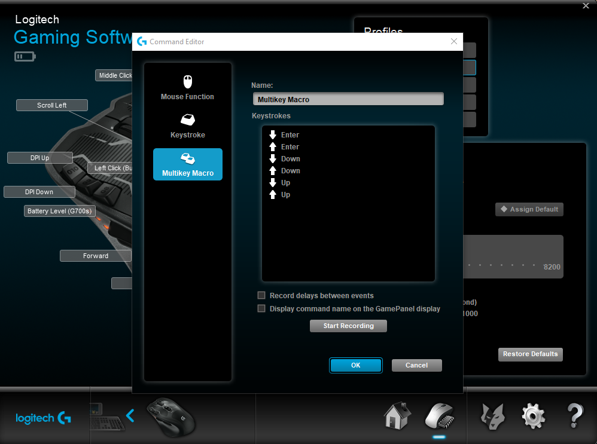Confirm the macro with OK
This screenshot has width=597, height=444.
[x=355, y=365]
